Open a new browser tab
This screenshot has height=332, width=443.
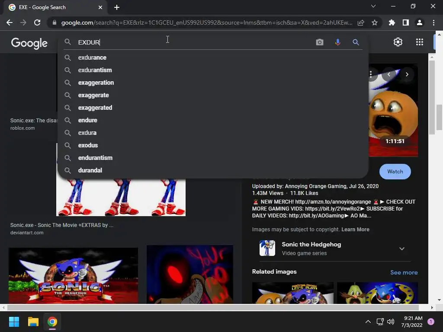point(117,7)
